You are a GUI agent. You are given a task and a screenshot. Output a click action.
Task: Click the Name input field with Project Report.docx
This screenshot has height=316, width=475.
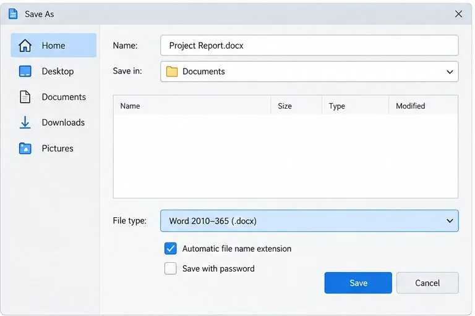pos(309,45)
